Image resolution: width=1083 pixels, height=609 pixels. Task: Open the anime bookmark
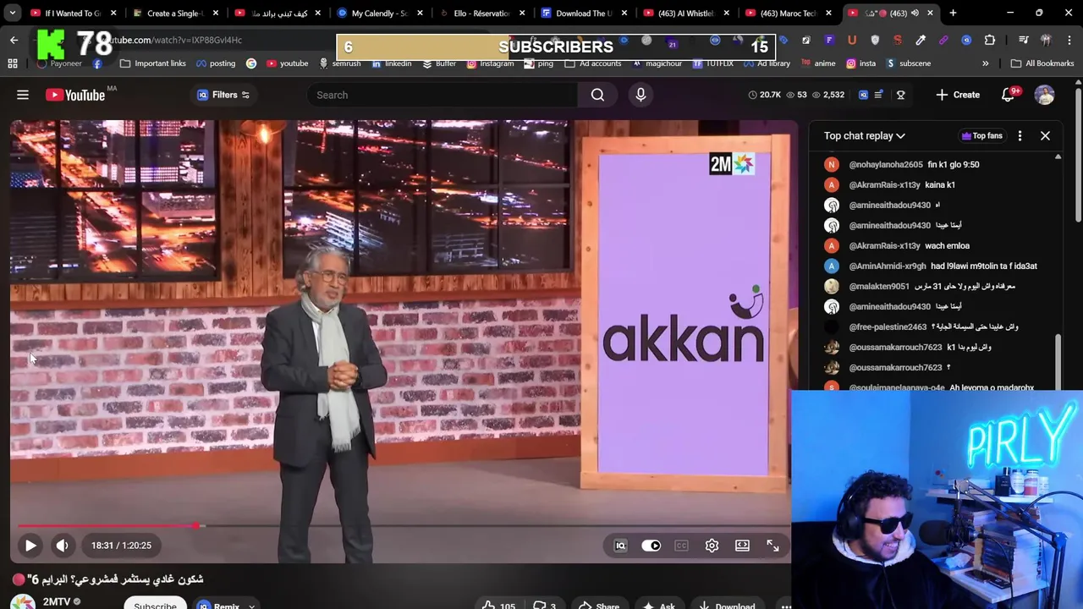(x=817, y=63)
